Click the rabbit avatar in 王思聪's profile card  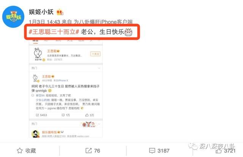click(38, 54)
